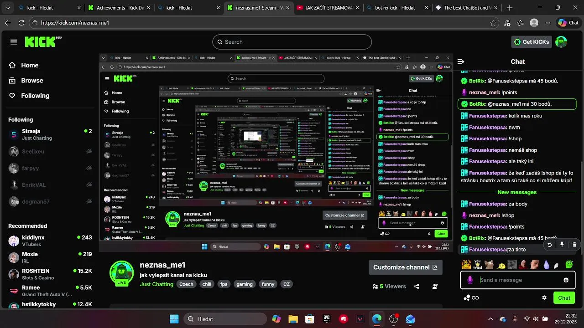Switch to The best ChatBot tab

click(x=466, y=8)
